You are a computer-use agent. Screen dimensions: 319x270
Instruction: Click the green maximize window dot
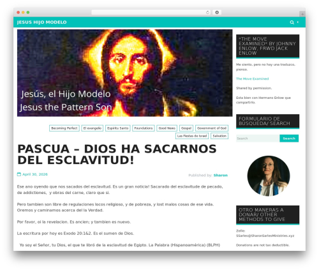[28, 13]
